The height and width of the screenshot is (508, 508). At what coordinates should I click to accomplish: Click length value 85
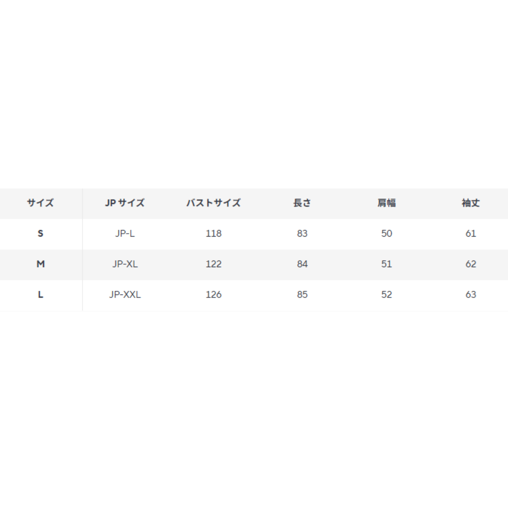coord(302,294)
